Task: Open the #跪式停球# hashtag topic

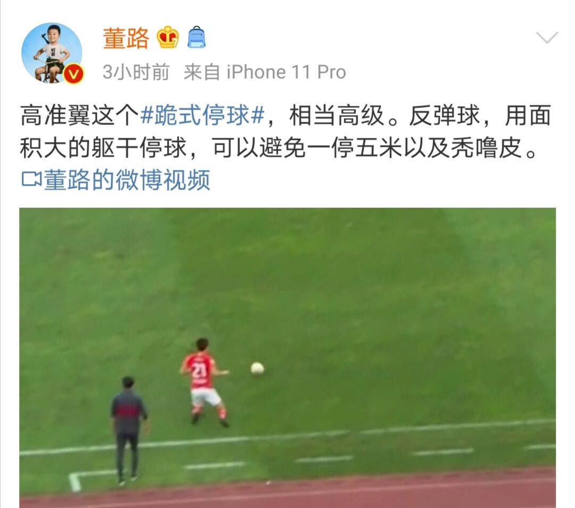Action: [203, 115]
